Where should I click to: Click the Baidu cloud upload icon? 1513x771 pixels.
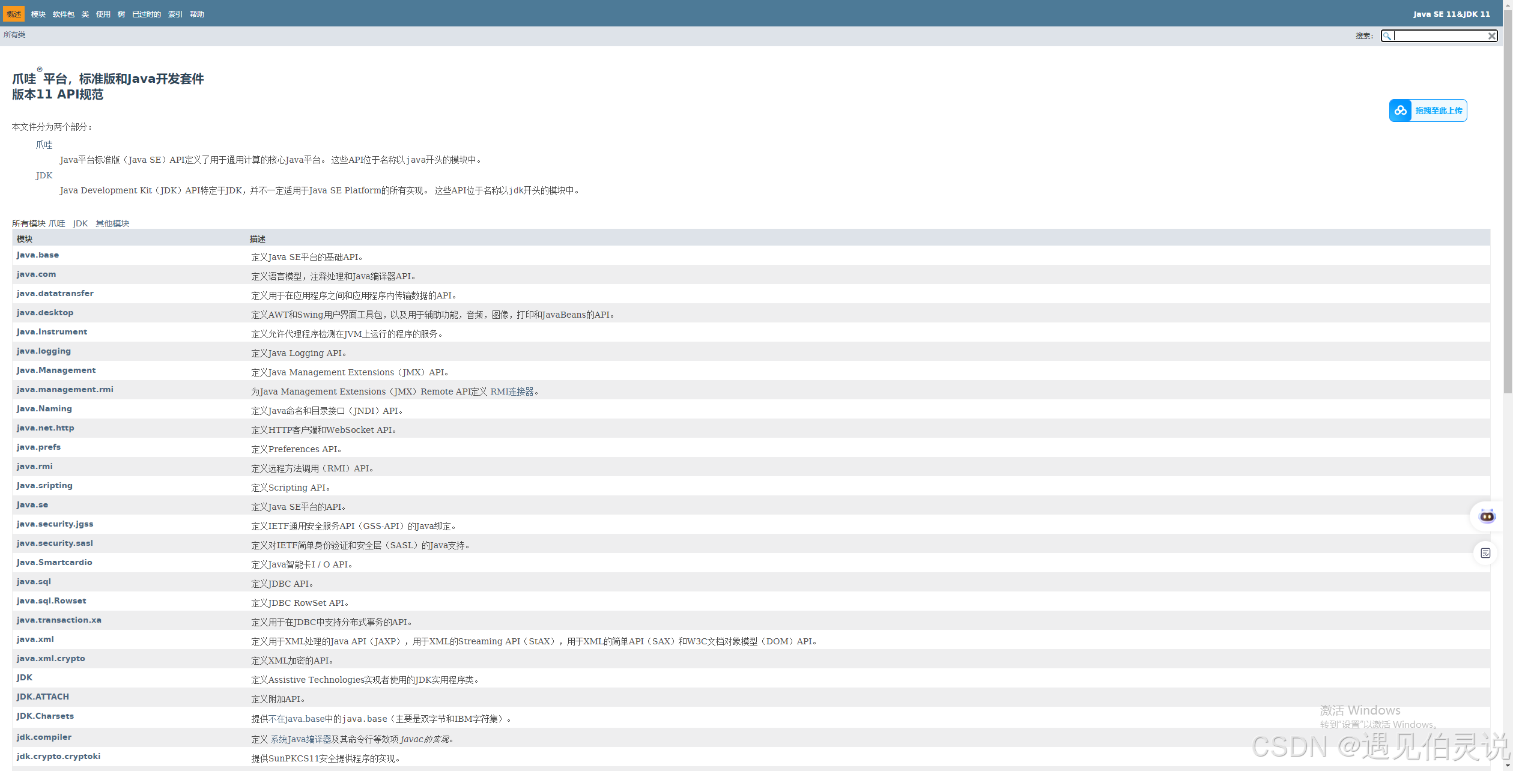coord(1401,110)
